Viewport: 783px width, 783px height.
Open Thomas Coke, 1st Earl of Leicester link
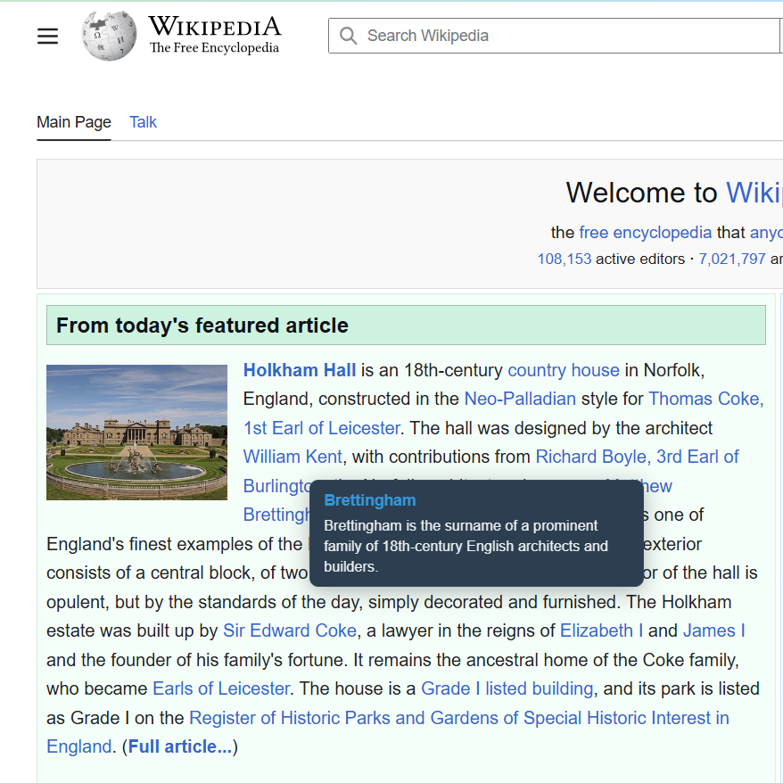coord(706,399)
